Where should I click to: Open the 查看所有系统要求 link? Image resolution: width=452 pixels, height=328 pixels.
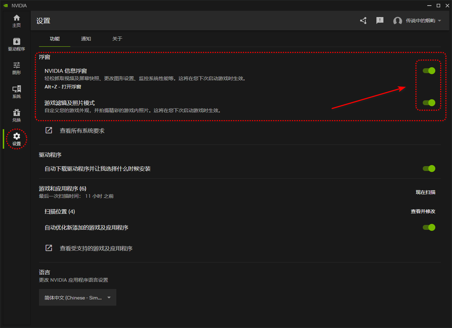82,131
